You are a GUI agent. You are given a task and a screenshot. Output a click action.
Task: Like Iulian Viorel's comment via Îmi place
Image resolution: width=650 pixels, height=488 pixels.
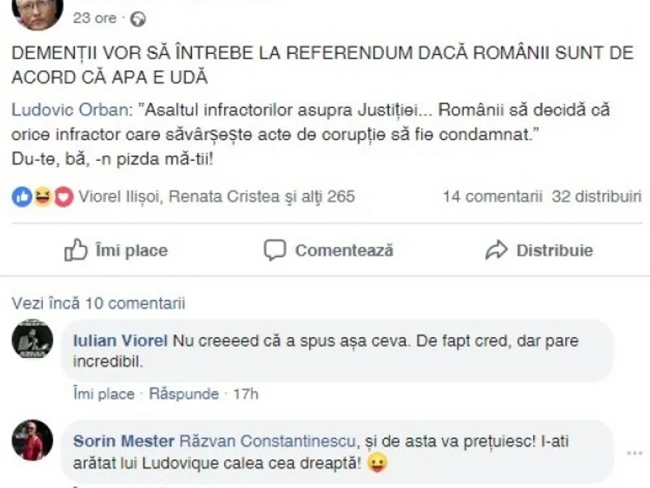(103, 394)
